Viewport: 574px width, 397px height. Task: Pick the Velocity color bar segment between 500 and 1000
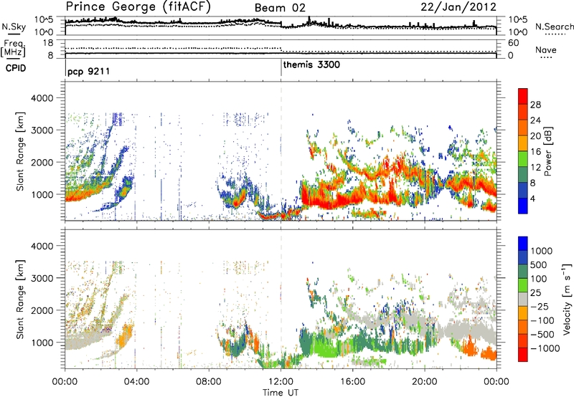click(x=523, y=258)
